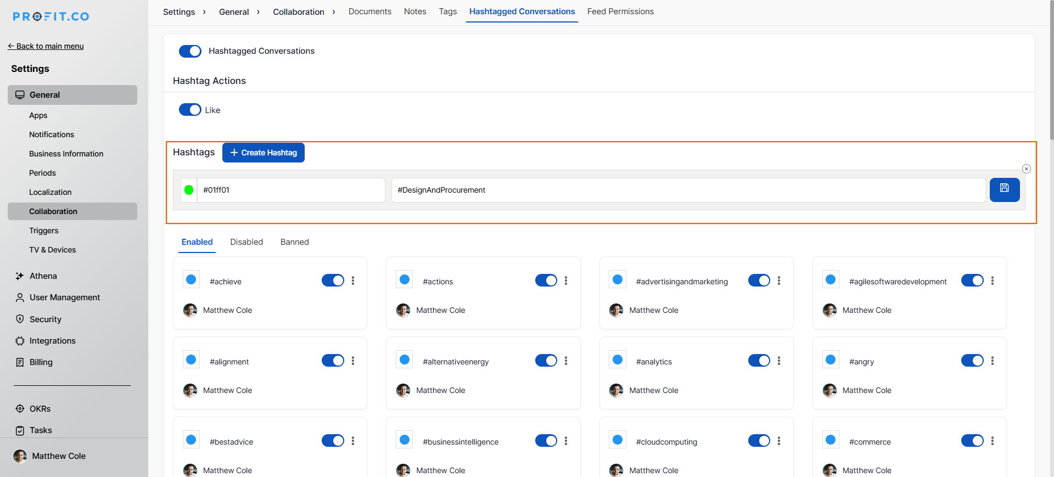Turn off the Like hashtag action
Viewport: 1054px width, 477px height.
point(190,110)
